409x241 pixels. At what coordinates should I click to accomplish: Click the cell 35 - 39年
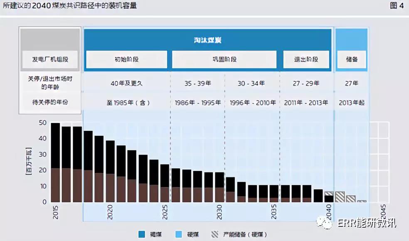(x=198, y=84)
